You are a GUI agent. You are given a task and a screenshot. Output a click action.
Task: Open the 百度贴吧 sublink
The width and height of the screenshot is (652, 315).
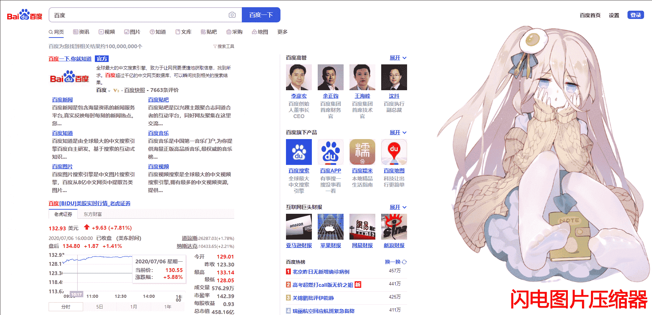158,100
